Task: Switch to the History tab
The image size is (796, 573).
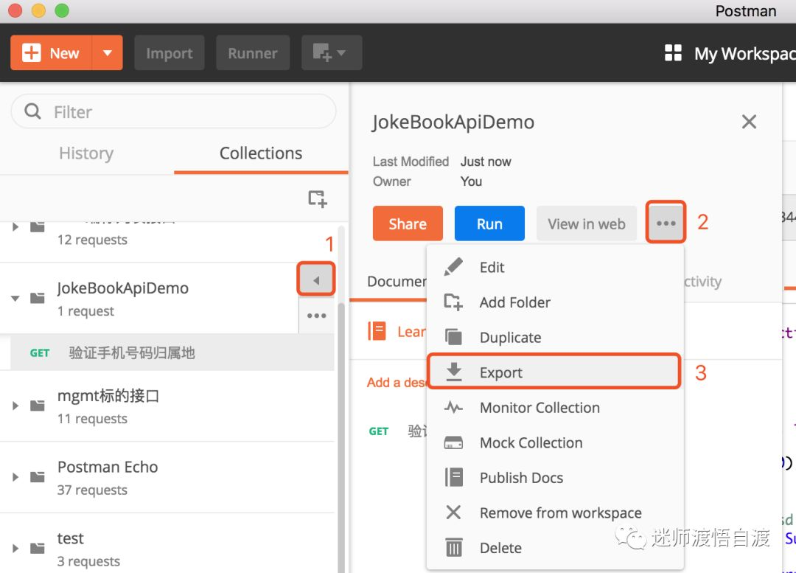Action: [x=86, y=153]
